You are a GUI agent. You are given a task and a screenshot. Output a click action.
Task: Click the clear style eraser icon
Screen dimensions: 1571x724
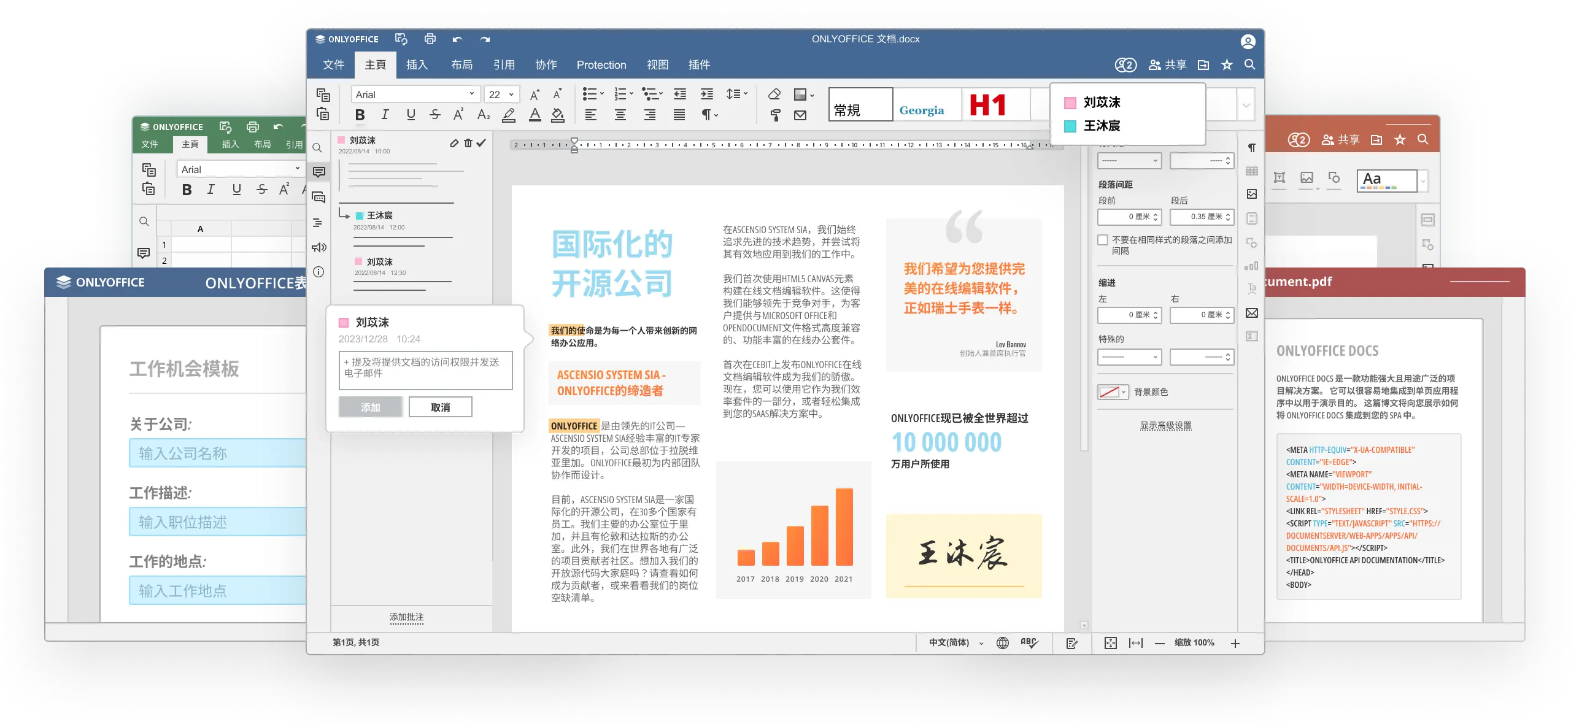[x=774, y=94]
